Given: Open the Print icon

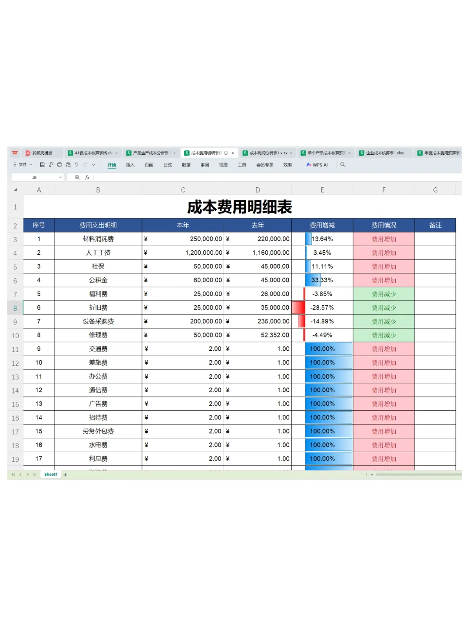Looking at the screenshot, I should coord(59,165).
